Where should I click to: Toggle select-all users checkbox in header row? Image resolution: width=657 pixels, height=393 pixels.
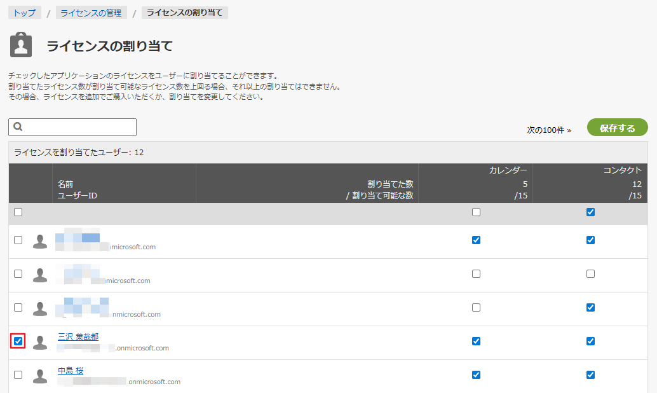18,212
